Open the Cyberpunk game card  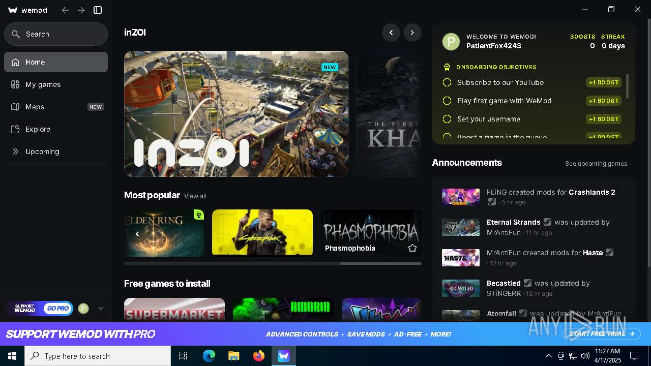click(x=262, y=232)
